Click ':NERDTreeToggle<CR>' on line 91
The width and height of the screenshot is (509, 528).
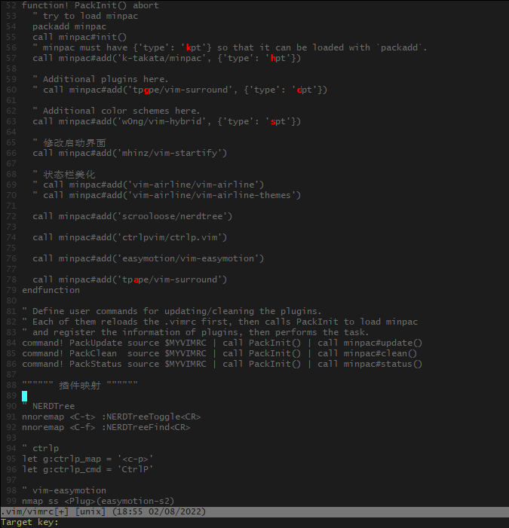[x=151, y=417]
